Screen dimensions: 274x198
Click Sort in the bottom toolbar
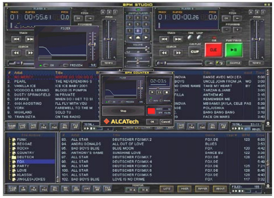(87, 188)
